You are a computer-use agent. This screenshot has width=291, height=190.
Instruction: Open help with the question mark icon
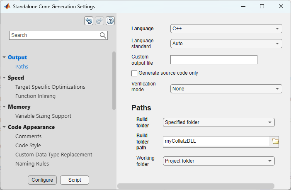coord(110,21)
